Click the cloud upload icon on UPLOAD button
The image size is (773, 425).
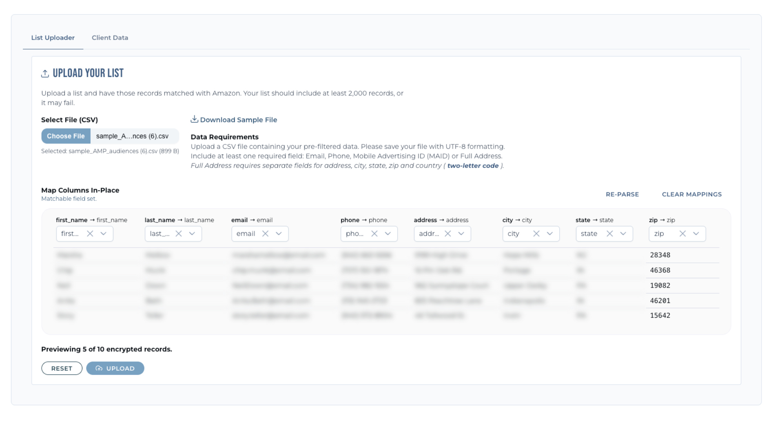pos(99,368)
